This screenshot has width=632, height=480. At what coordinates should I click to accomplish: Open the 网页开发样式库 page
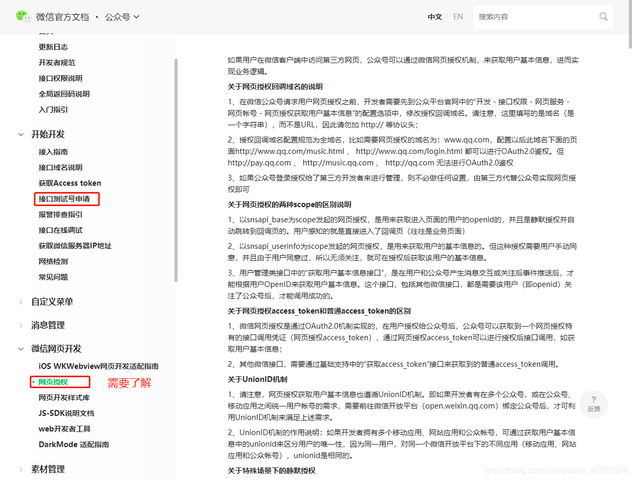64,398
